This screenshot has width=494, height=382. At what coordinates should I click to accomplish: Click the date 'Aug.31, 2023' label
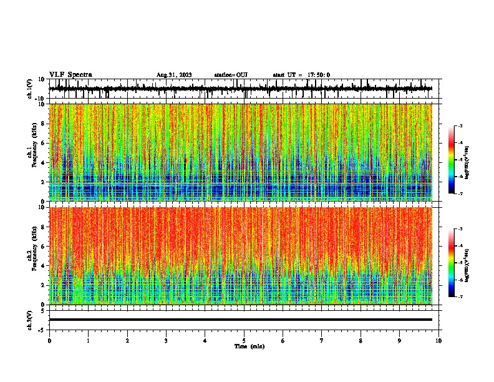click(174, 75)
